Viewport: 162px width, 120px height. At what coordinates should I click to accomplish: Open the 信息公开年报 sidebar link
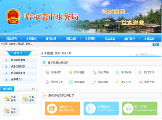pos(19,73)
